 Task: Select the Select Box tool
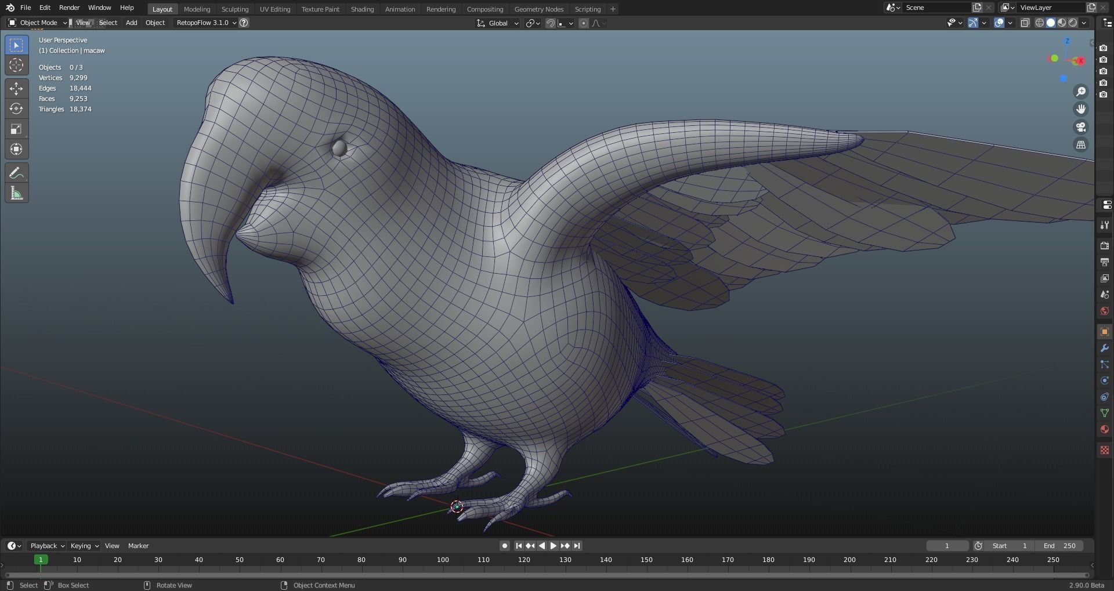[16, 45]
